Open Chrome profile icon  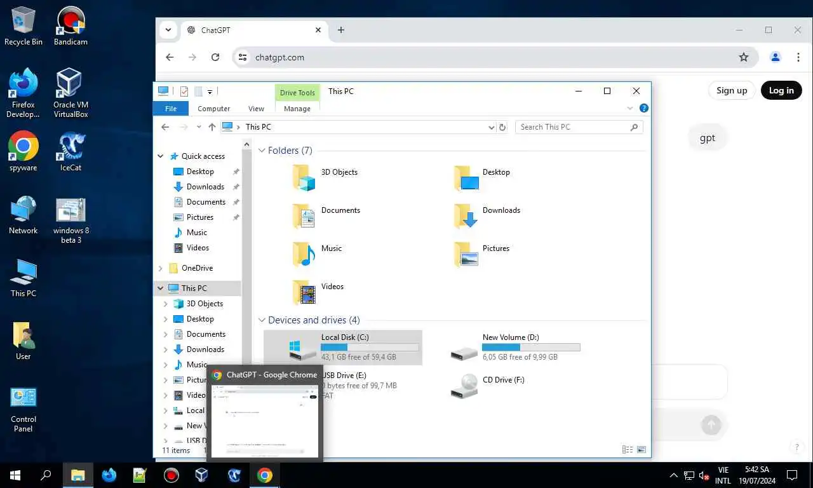coord(776,57)
